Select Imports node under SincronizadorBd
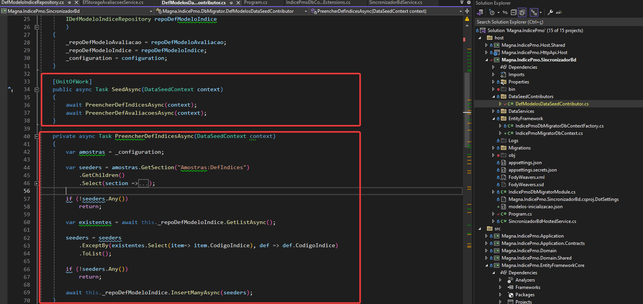The width and height of the screenshot is (643, 304). pyautogui.click(x=516, y=75)
